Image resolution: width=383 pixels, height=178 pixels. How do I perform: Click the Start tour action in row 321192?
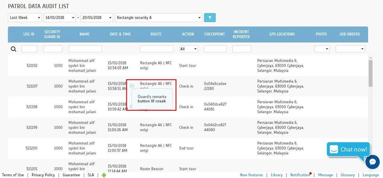[188, 65]
